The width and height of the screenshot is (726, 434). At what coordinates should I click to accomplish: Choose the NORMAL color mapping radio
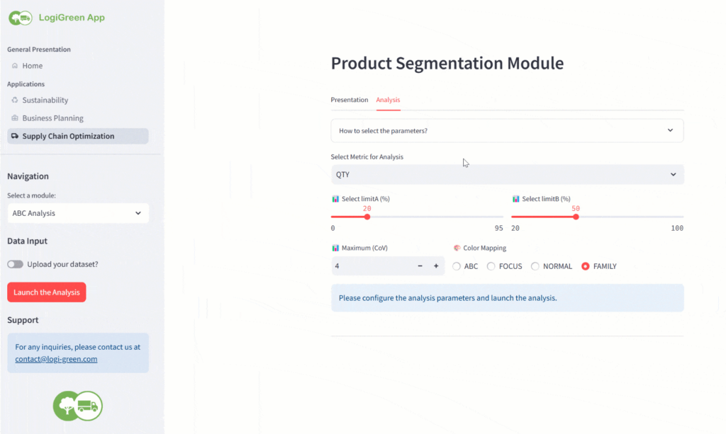tap(535, 266)
